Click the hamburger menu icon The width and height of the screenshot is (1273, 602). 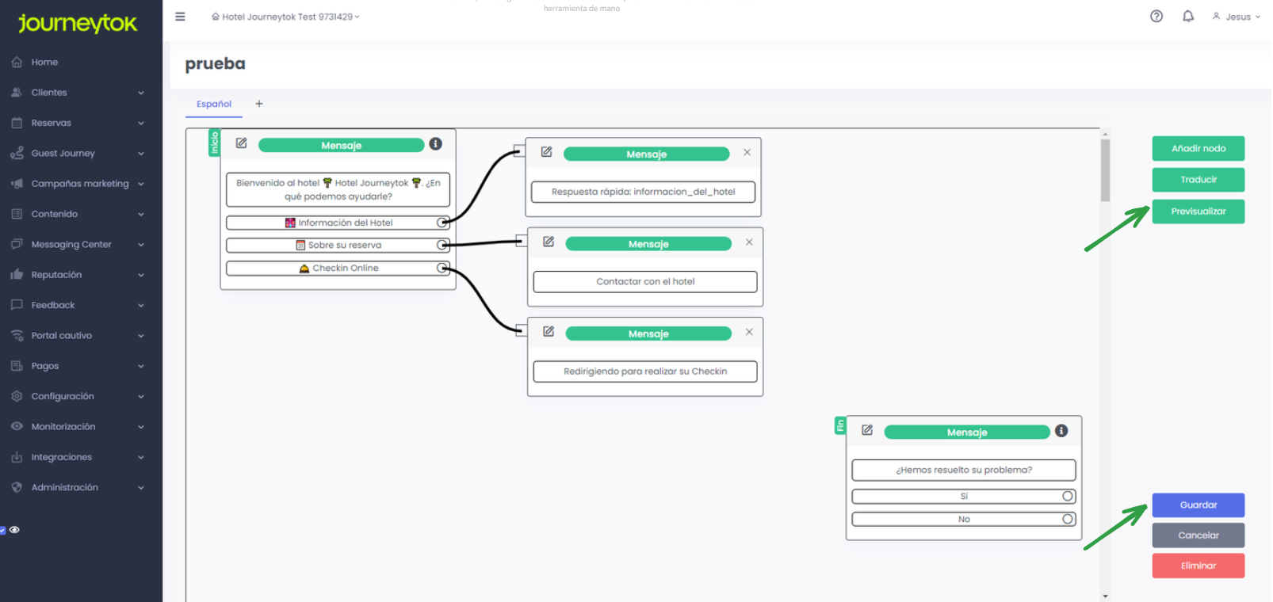180,17
